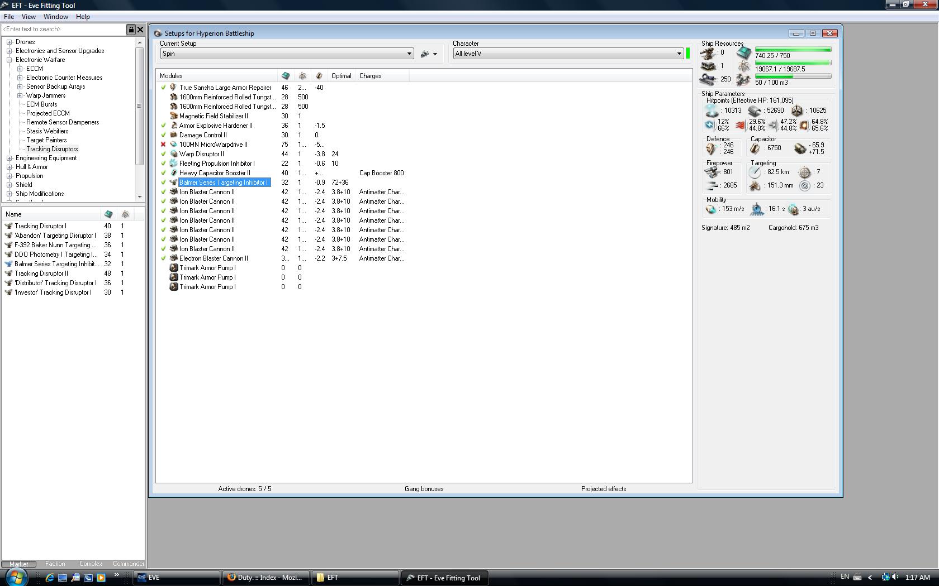Image resolution: width=939 pixels, height=586 pixels.
Task: Click the powergrid usage bar showing 19067.1 / 19687.5
Action: [x=793, y=63]
